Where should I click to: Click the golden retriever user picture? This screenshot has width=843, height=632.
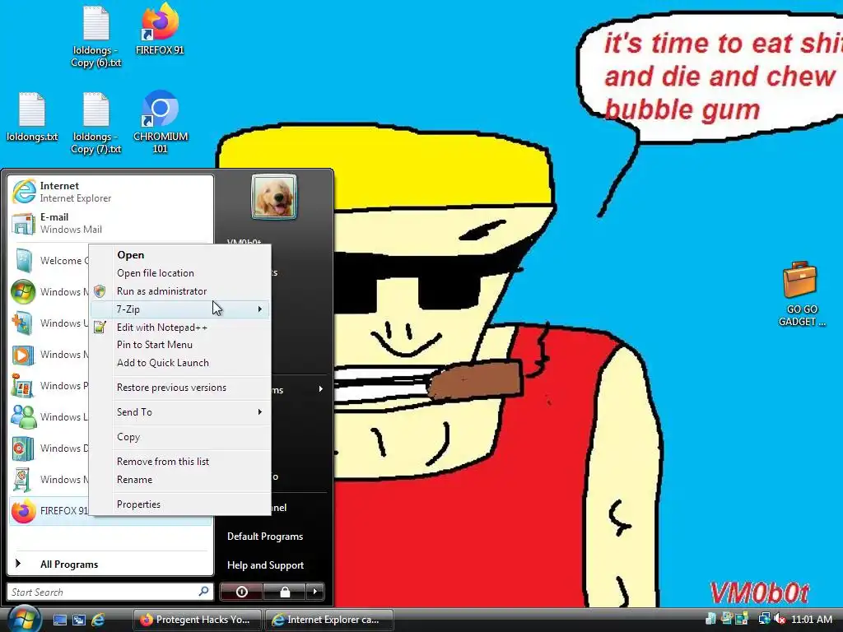[x=273, y=197]
